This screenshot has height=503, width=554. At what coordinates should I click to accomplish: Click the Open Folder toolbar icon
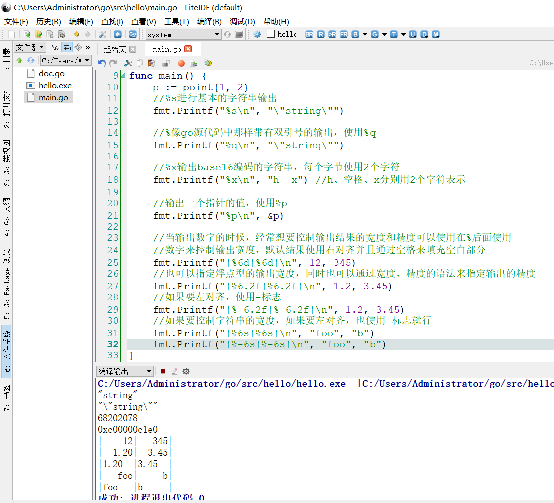38,34
